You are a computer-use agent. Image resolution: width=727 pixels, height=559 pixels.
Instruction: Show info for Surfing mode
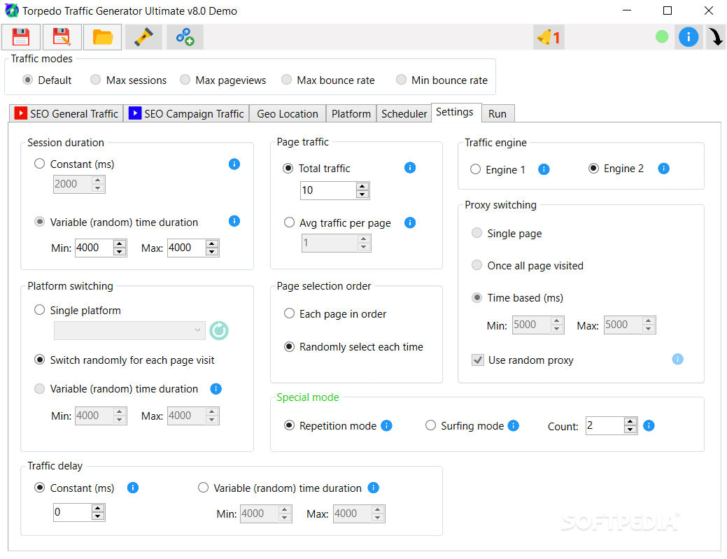[514, 425]
